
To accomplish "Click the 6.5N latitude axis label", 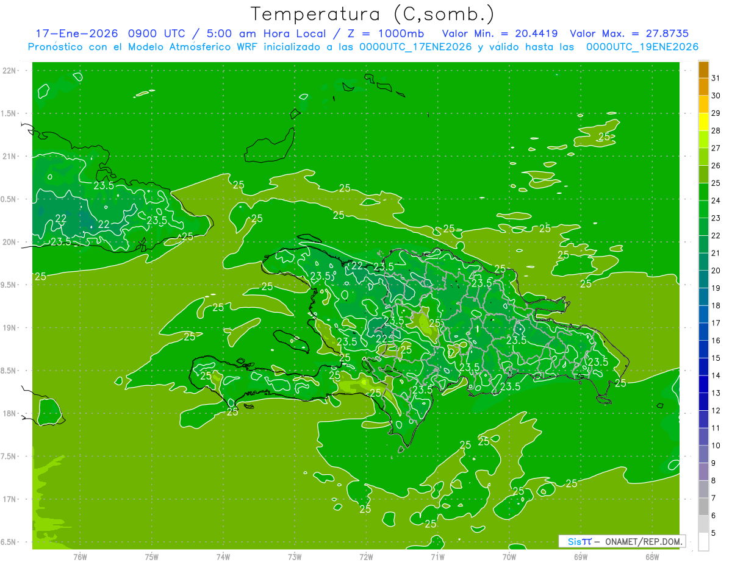I will (9, 542).
